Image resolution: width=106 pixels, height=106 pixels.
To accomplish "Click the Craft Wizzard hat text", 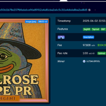I will pos(16,33).
